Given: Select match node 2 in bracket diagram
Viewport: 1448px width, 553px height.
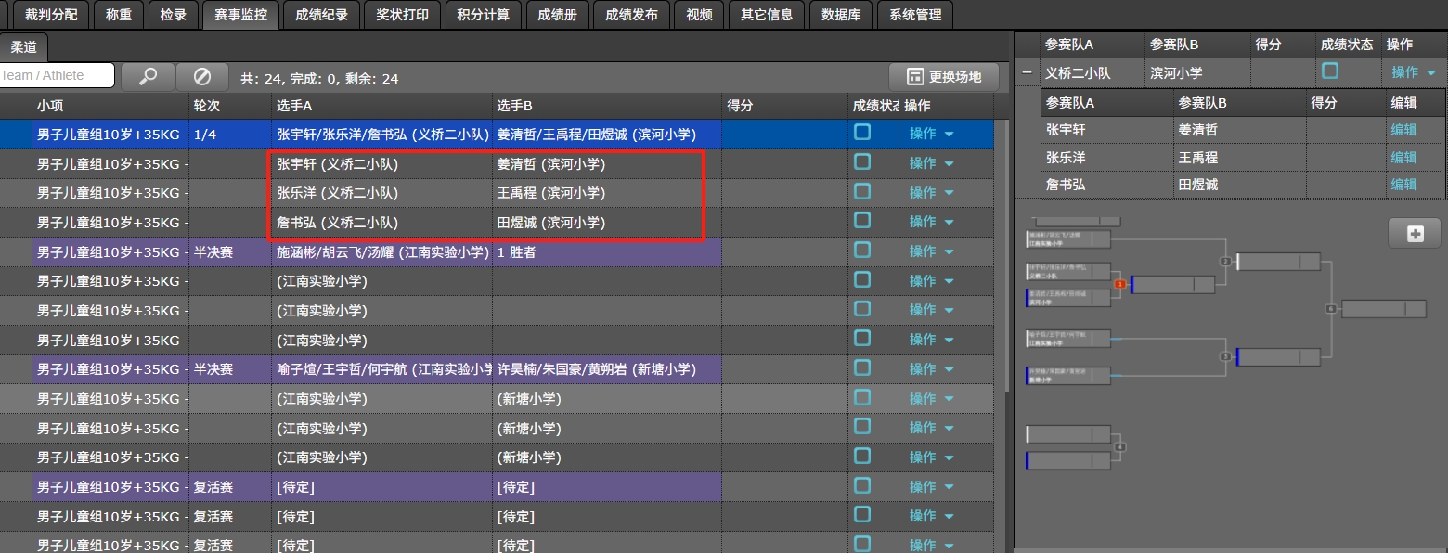Looking at the screenshot, I should (x=1225, y=262).
